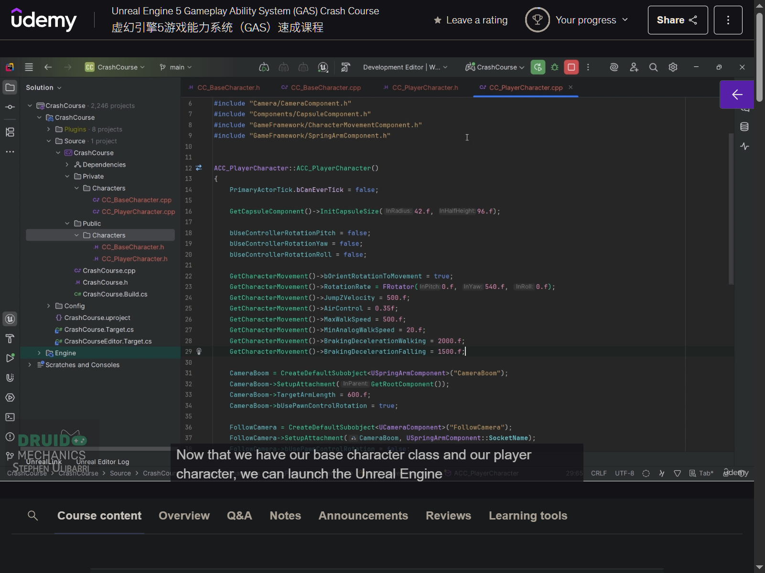Open the Terminal tool window

tap(10, 417)
